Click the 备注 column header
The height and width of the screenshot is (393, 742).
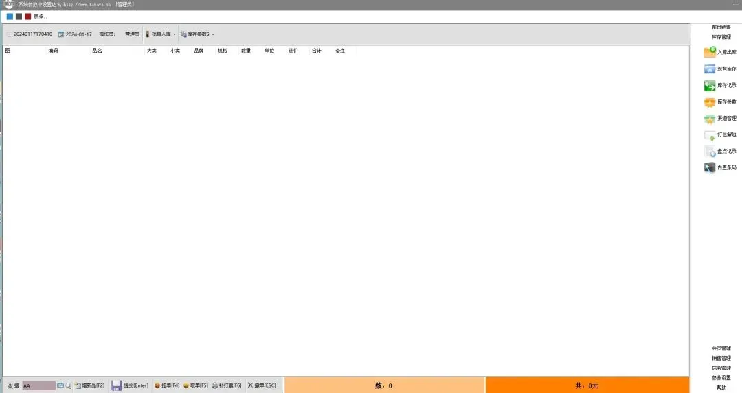pos(340,51)
